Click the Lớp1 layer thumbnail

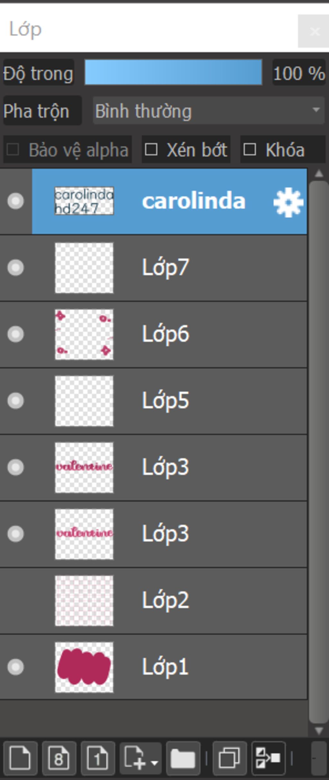click(84, 667)
